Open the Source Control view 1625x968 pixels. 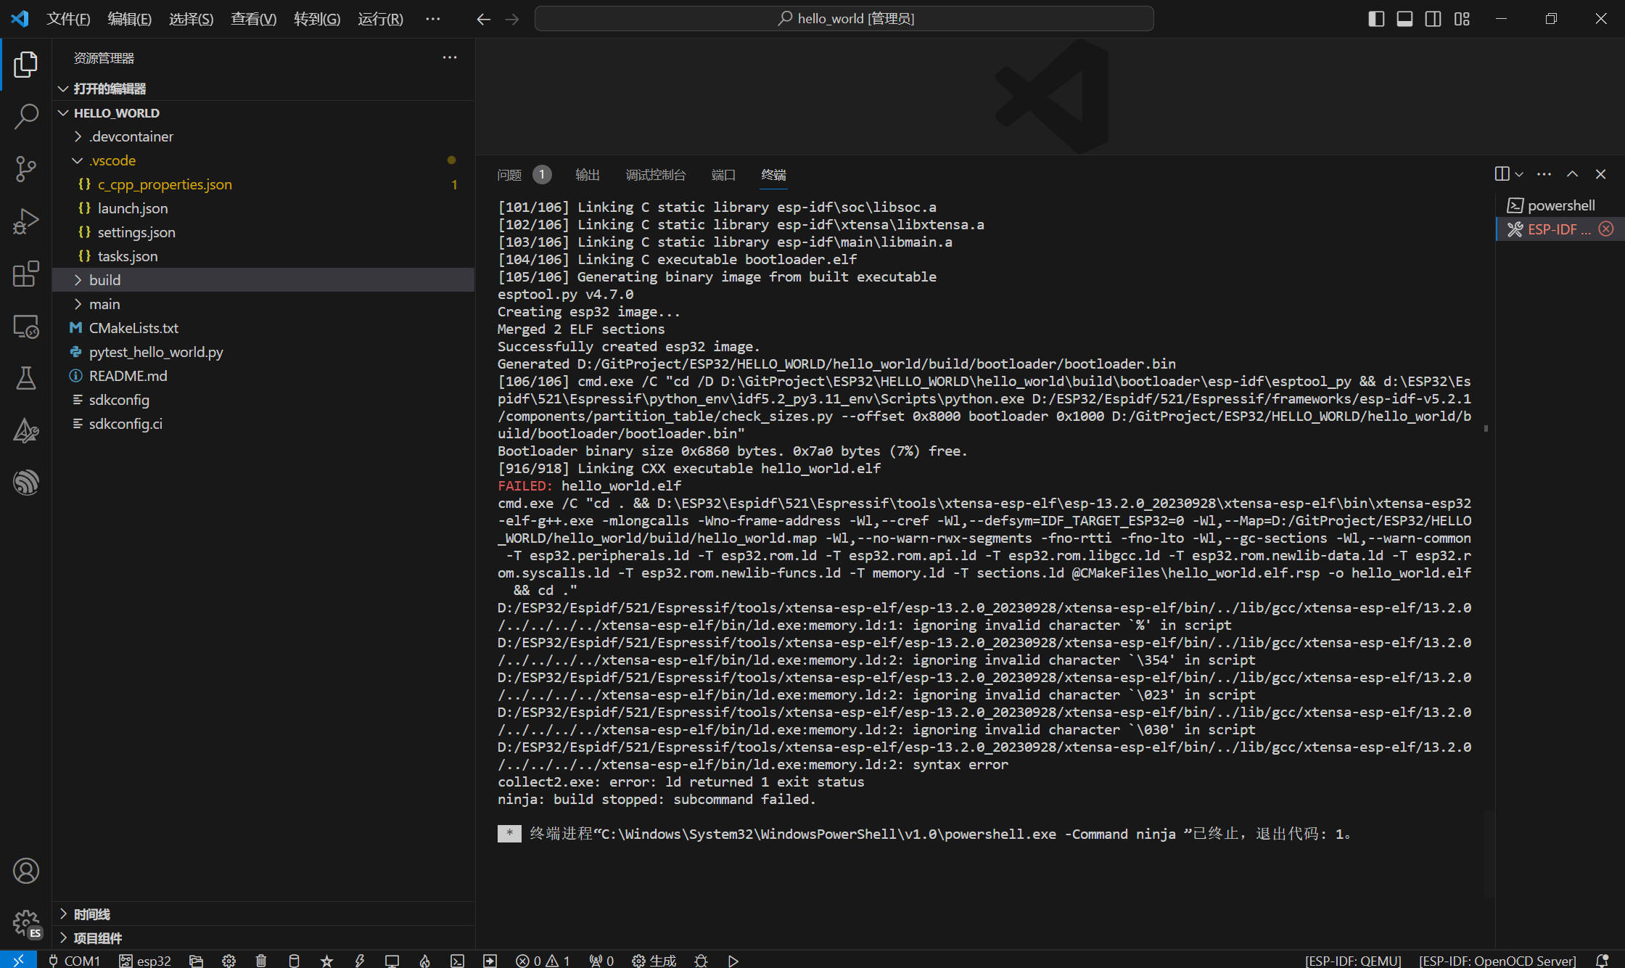25,168
